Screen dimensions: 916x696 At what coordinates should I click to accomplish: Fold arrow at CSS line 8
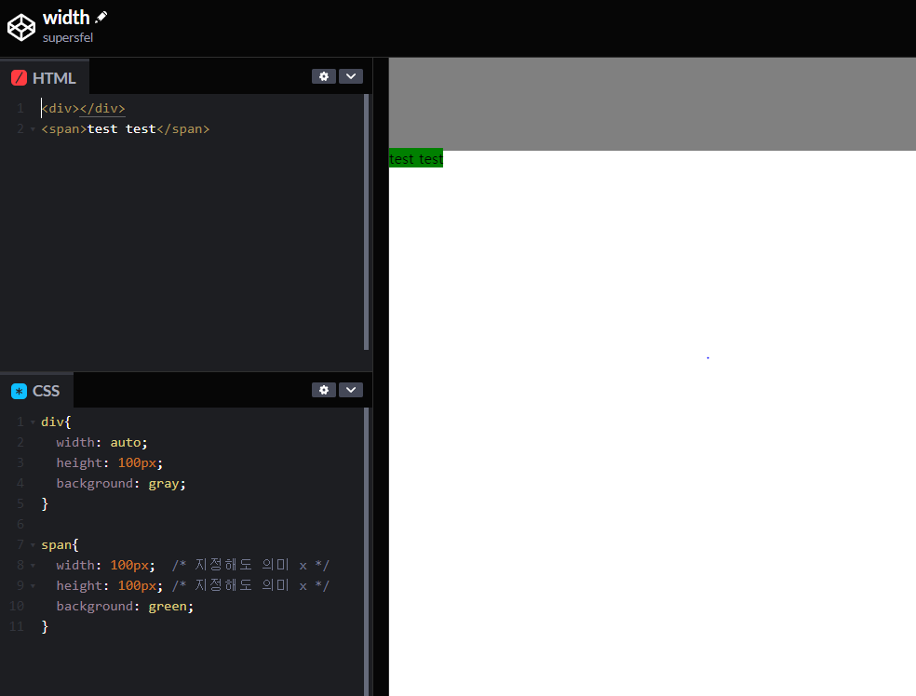click(x=33, y=565)
